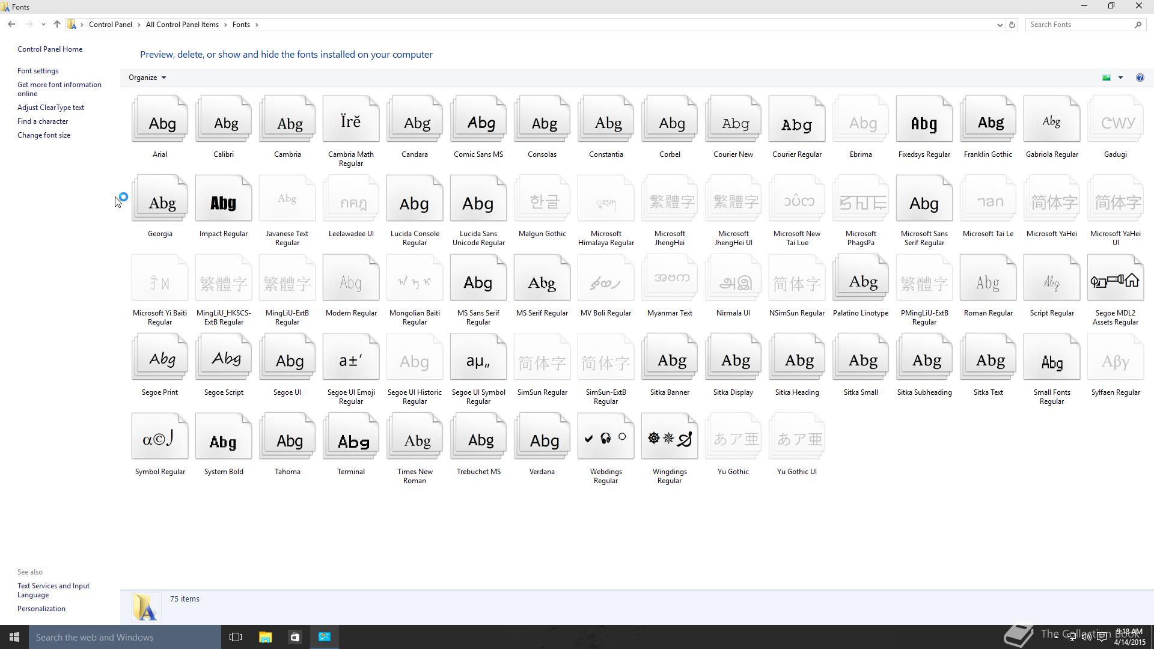
Task: Select the Courier New font icon
Action: [733, 119]
